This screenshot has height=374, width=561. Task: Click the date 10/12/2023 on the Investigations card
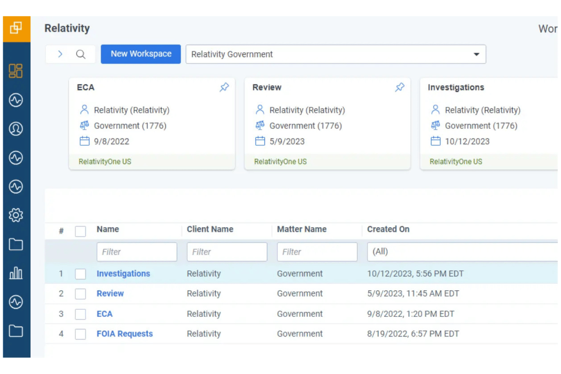coord(467,141)
